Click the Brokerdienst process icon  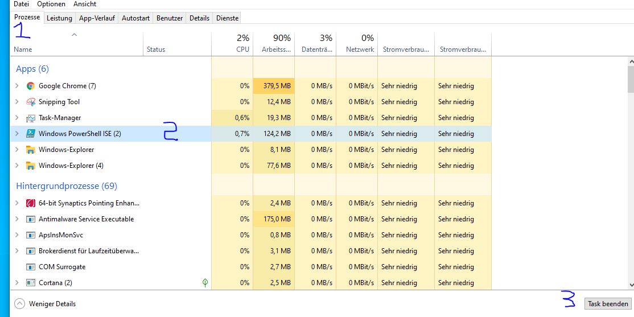pos(30,251)
